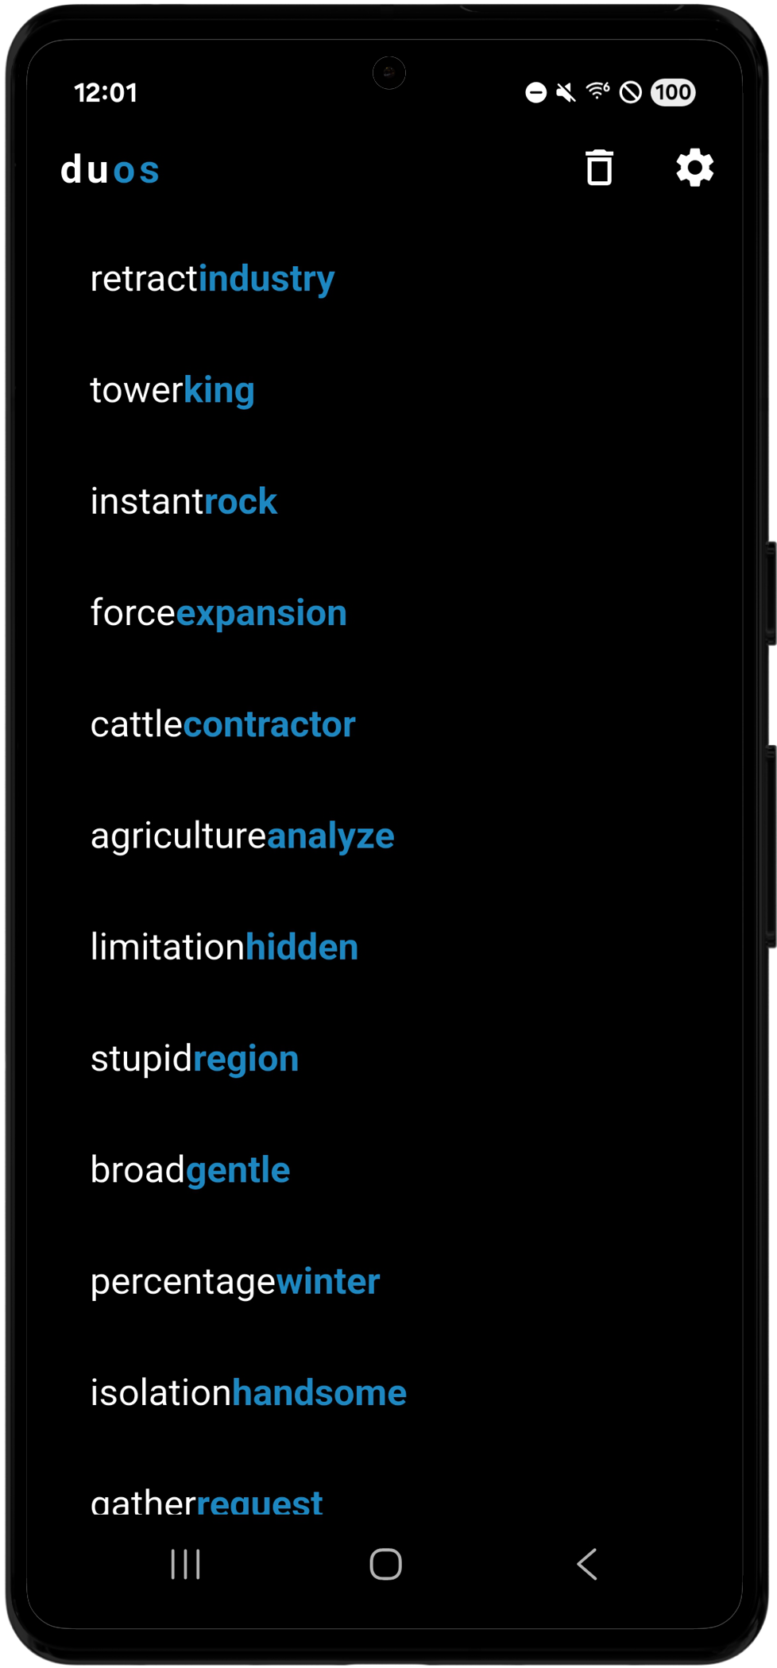Tap the muted sound status icon
The image size is (777, 1668).
point(566,93)
